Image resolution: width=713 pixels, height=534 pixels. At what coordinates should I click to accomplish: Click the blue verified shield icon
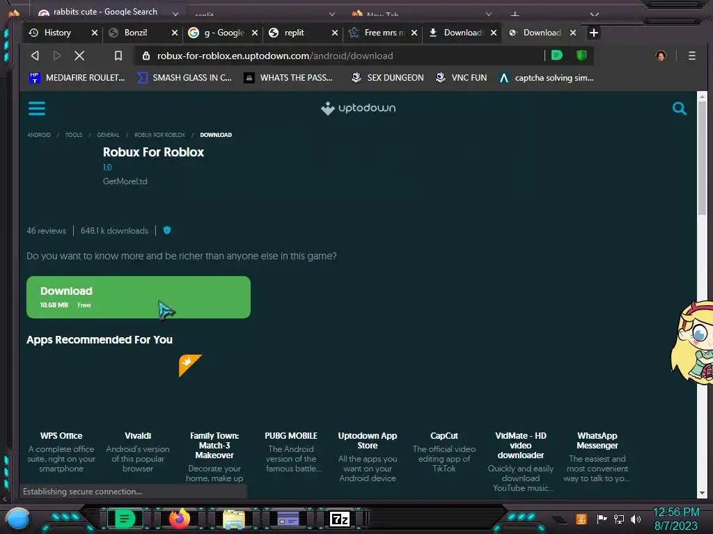[167, 230]
